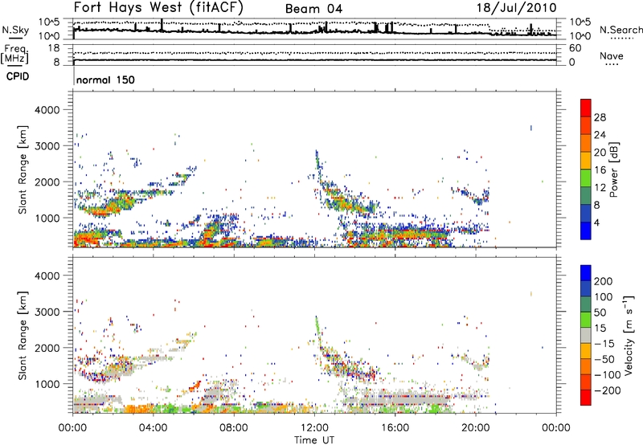The width and height of the screenshot is (643, 445).
Task: Click the 'Fort Hays West (fitACF)' title
Action: 158,7
